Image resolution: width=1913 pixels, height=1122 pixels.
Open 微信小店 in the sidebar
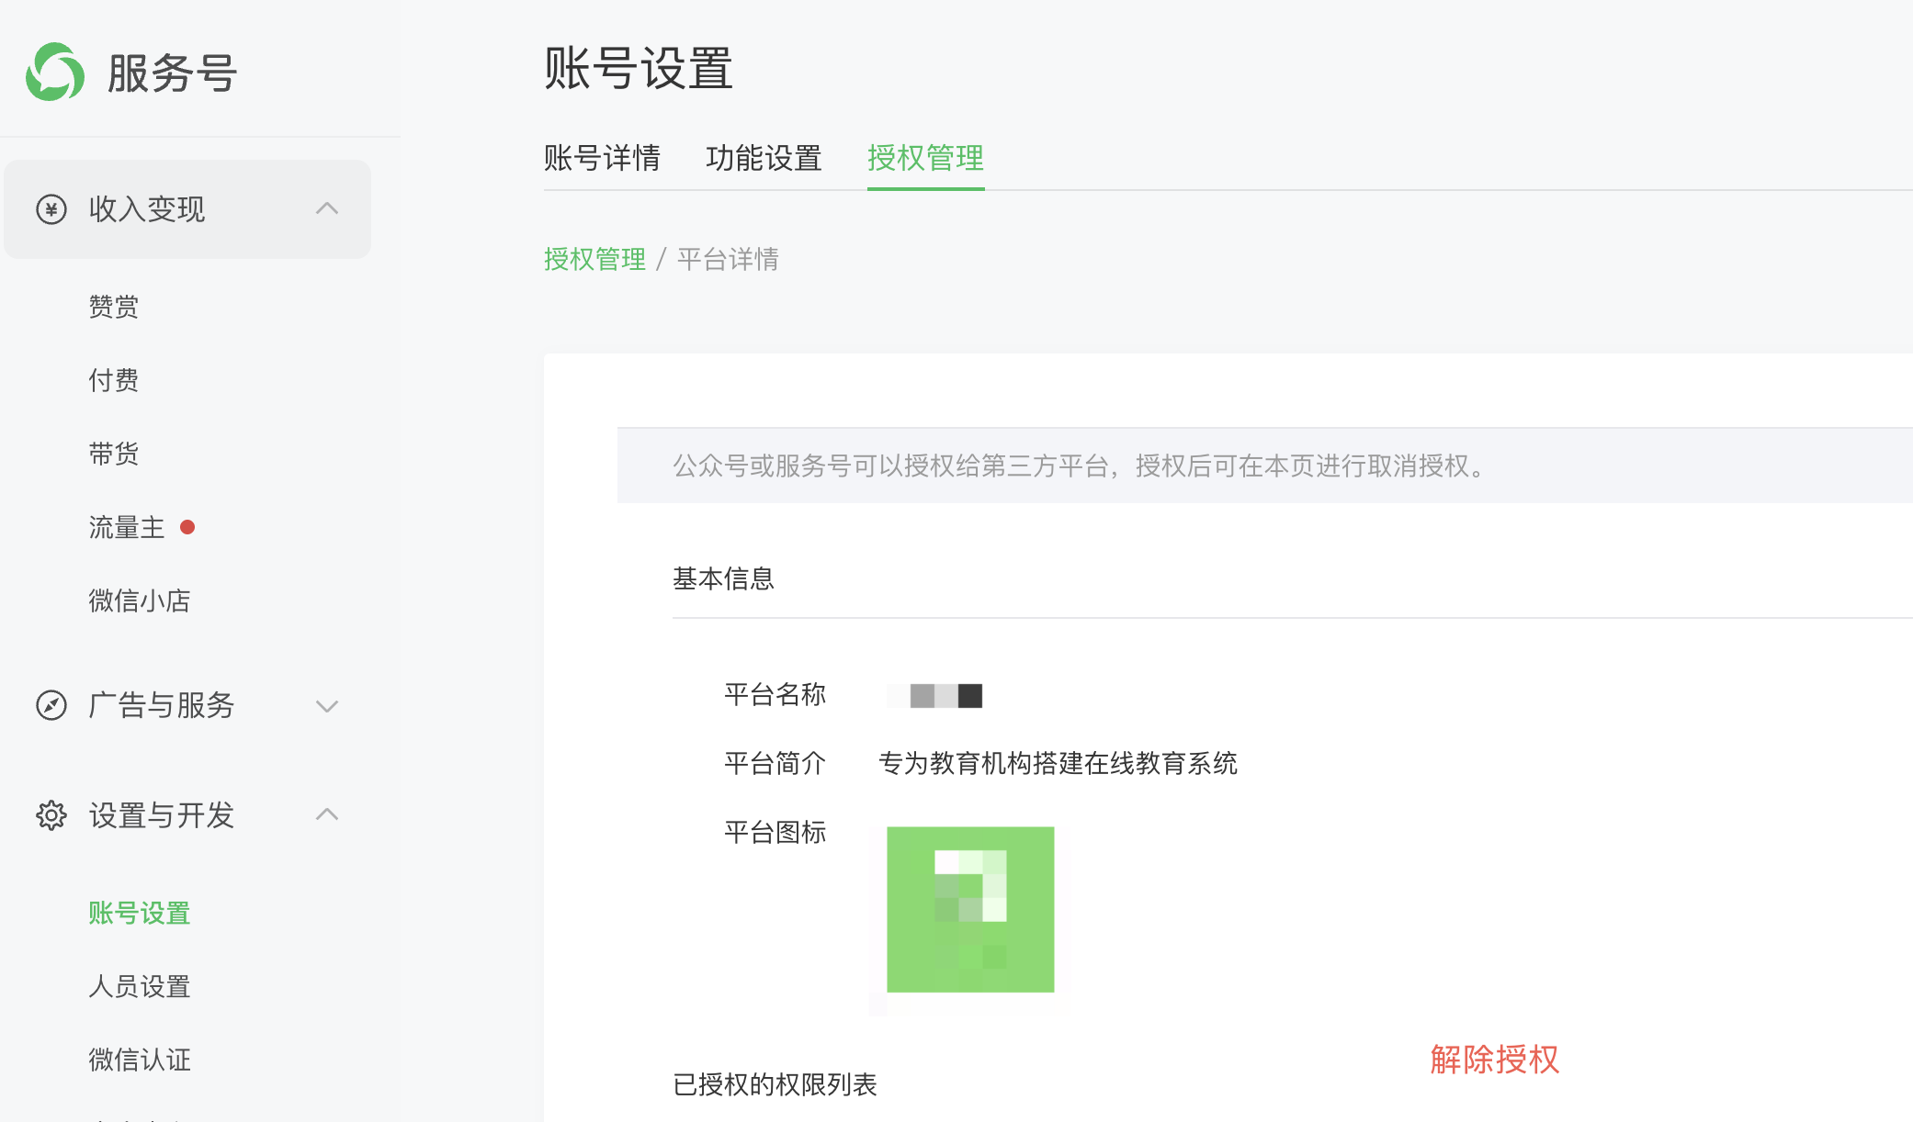point(140,600)
